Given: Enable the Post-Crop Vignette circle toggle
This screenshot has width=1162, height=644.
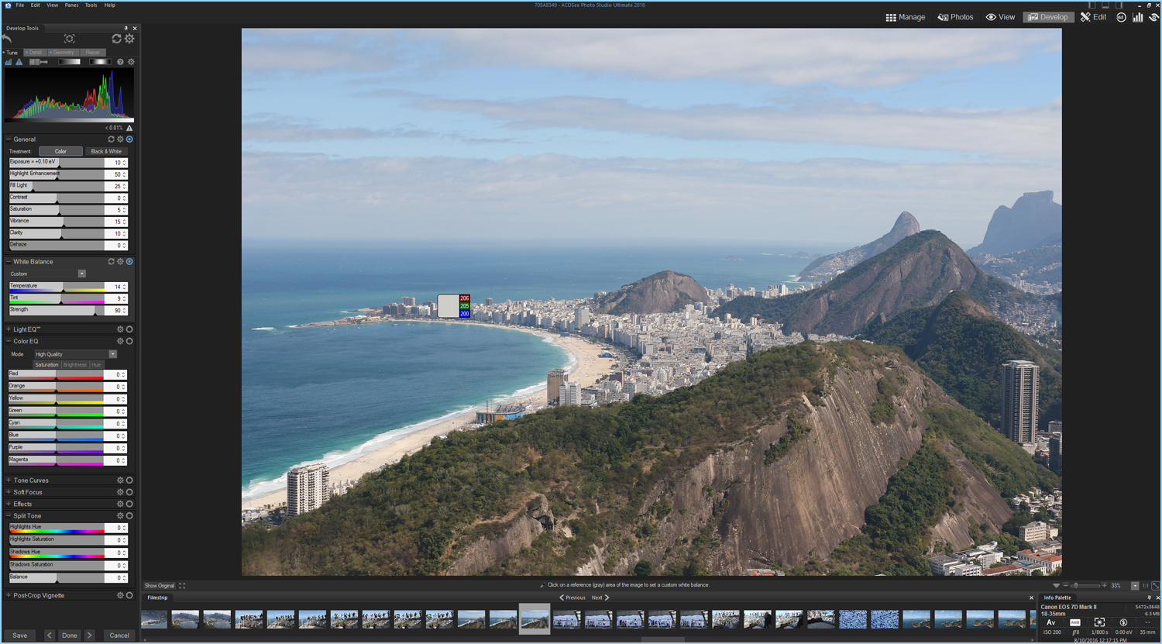Looking at the screenshot, I should [x=129, y=596].
